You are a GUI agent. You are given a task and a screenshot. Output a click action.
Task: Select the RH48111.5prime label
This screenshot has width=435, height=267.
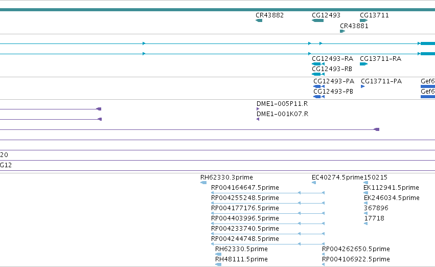pyautogui.click(x=241, y=259)
